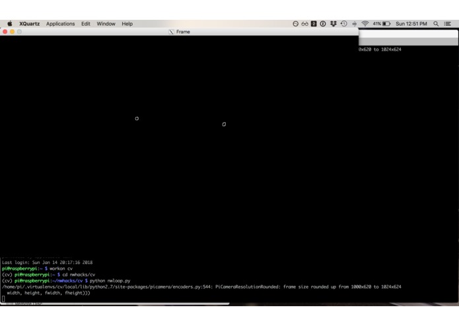Open the Edit menu
The height and width of the screenshot is (326, 459).
click(86, 24)
